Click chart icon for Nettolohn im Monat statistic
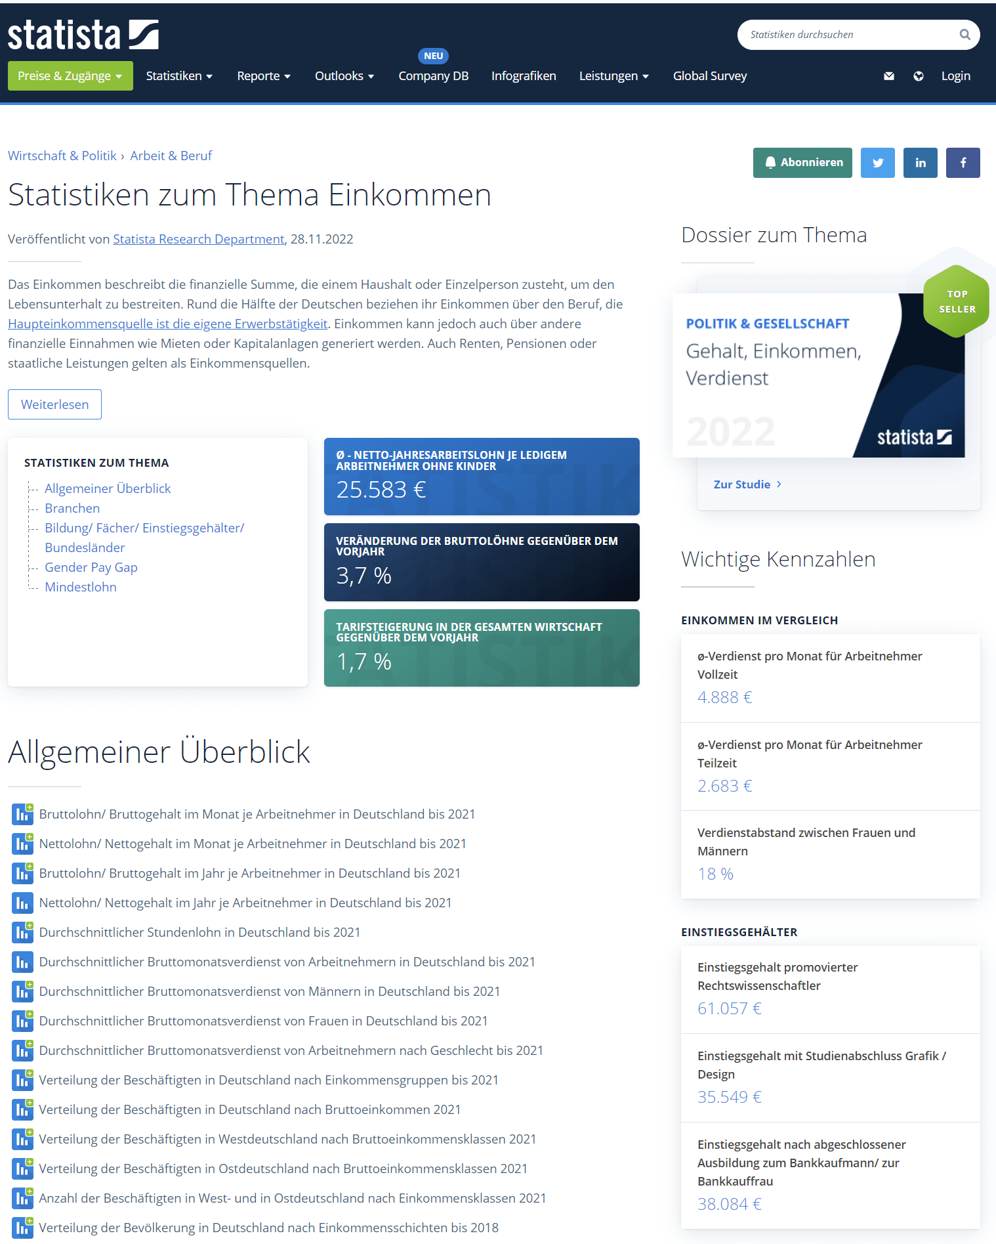996x1244 pixels. [22, 844]
